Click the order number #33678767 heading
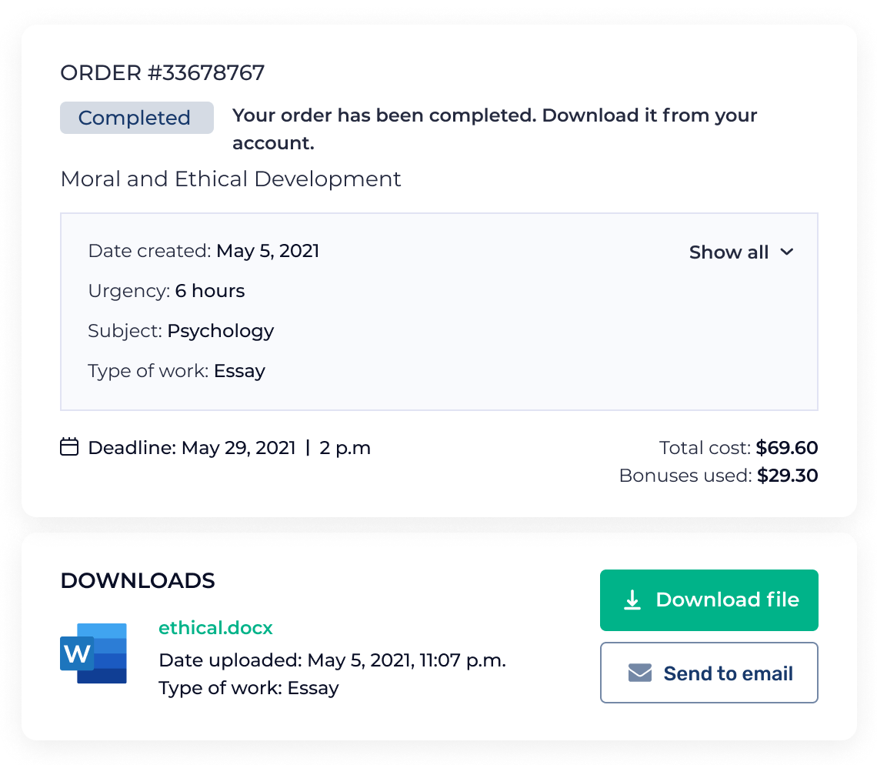Screen dimensions: 877x765 click(162, 73)
